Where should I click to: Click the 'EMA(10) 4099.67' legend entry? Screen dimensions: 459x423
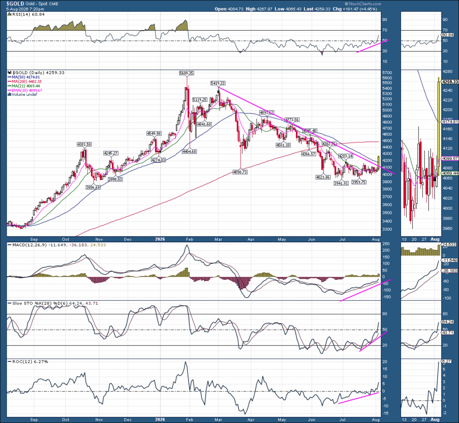pyautogui.click(x=25, y=90)
